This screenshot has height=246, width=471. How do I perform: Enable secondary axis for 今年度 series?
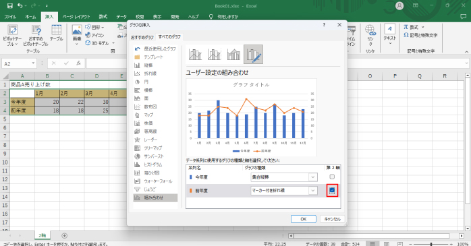click(x=332, y=177)
